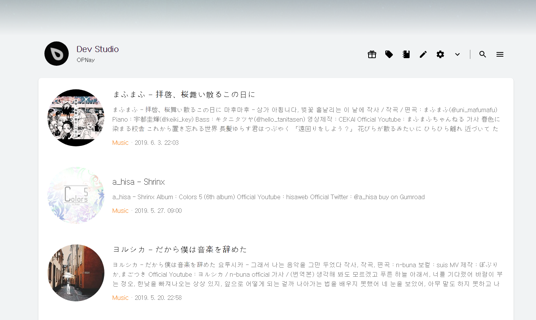The image size is (536, 320).
Task: Click the pencil write-post icon
Action: click(423, 54)
